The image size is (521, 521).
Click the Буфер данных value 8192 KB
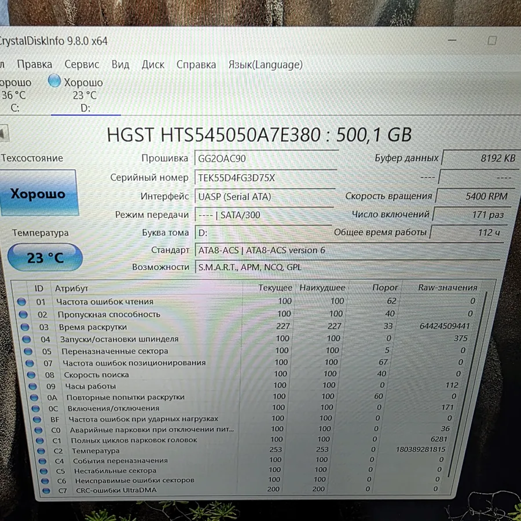(x=481, y=158)
